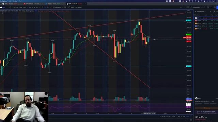This screenshot has width=218, height=122.
Task: Click the Spotlight search icon in menu bar
Action: tap(201, 1)
